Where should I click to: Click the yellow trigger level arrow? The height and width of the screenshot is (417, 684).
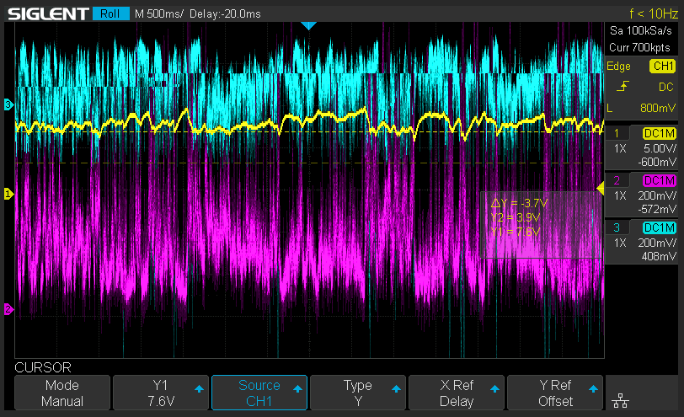[601, 189]
